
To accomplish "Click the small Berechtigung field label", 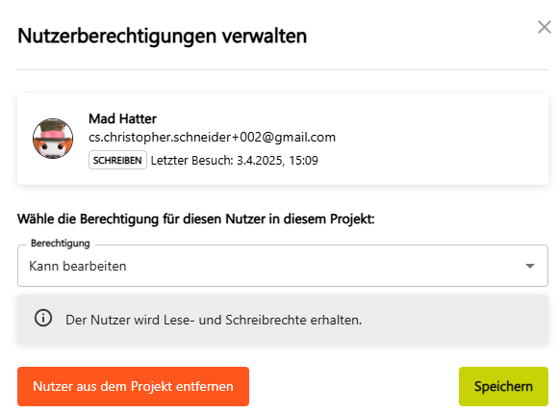I will [61, 244].
